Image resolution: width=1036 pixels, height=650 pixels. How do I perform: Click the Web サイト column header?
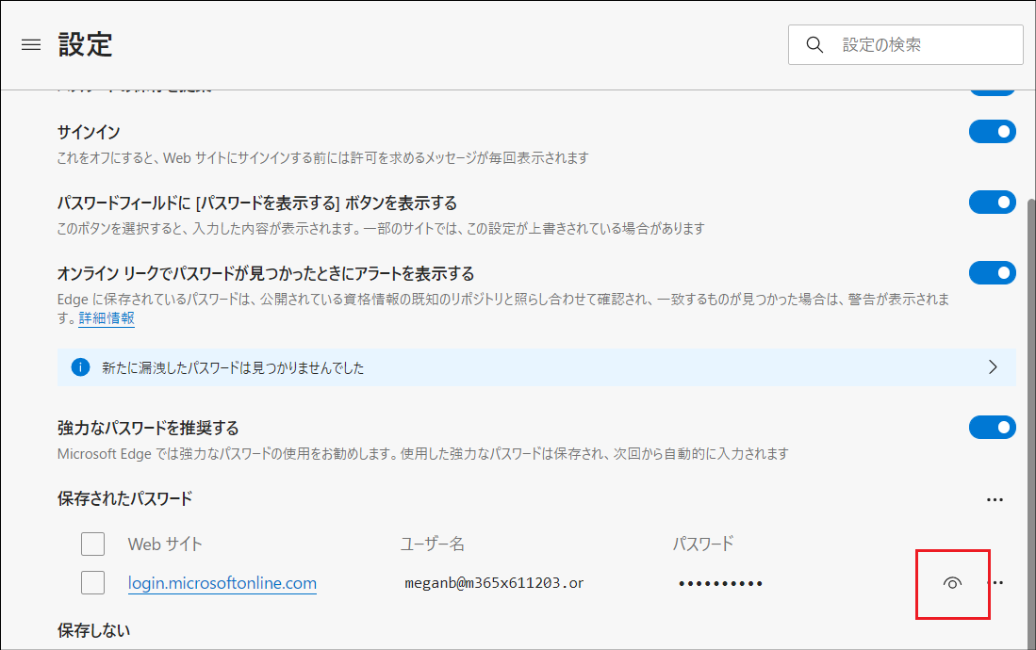(165, 544)
